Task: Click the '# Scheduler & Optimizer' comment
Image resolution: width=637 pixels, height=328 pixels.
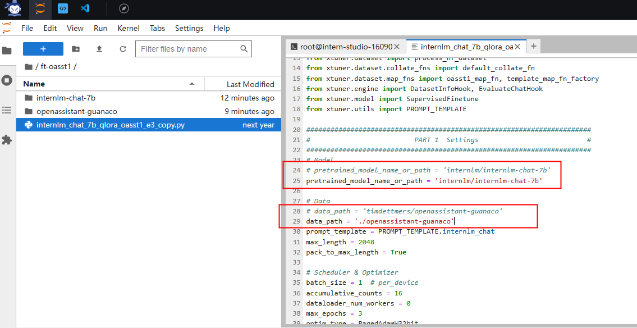Action: (x=352, y=272)
